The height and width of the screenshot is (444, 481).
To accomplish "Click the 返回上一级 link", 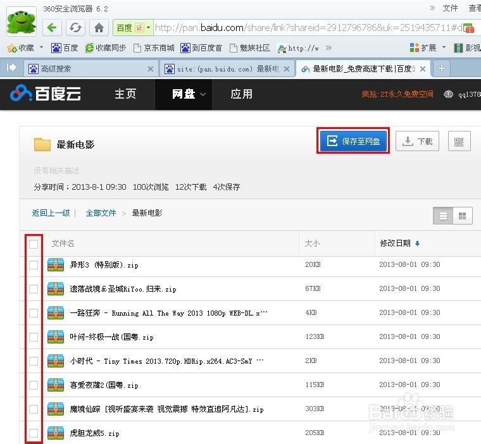I will [51, 213].
